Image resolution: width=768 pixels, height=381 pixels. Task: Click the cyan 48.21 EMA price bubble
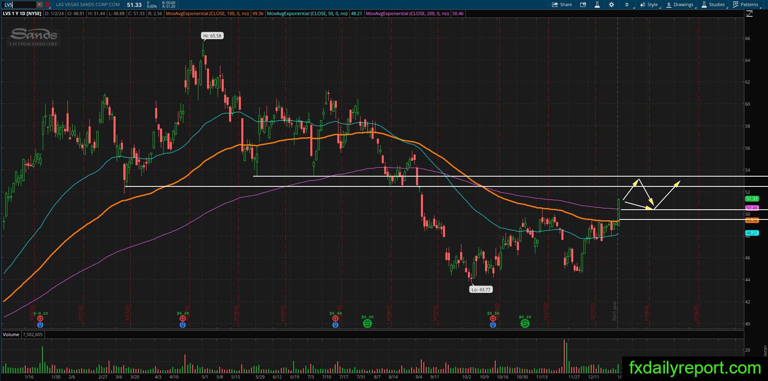(752, 233)
